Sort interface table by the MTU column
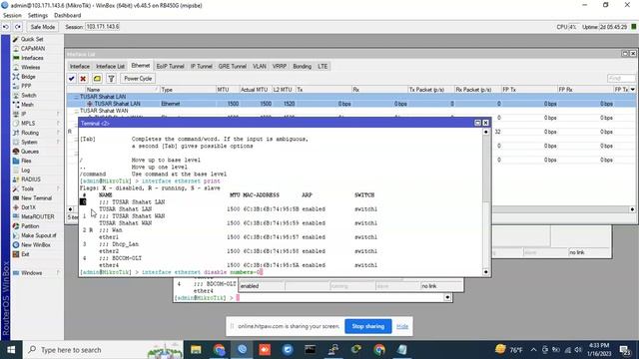This screenshot has height=359, width=639. point(228,90)
